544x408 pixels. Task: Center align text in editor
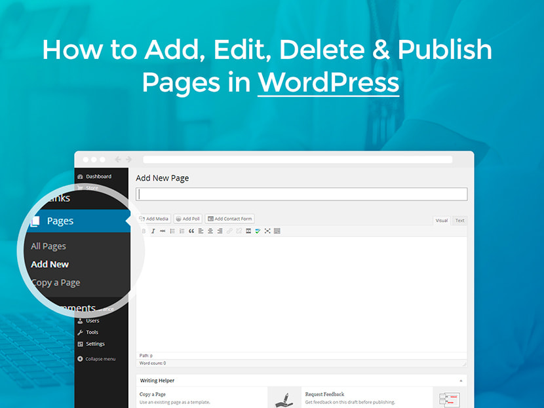210,231
